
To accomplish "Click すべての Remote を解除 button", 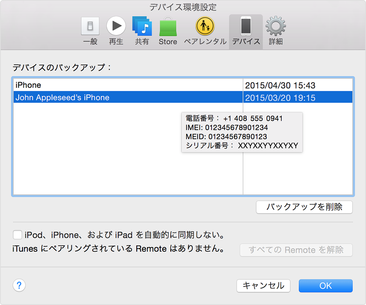I will point(296,250).
